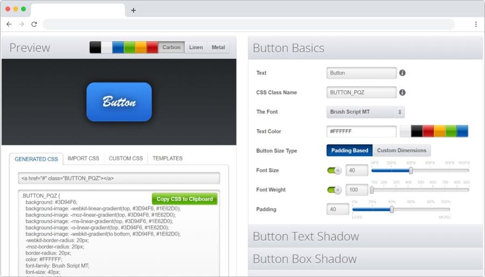Toggle the Font Weight switch
Screen dimensions: 485x277
pos(334,190)
